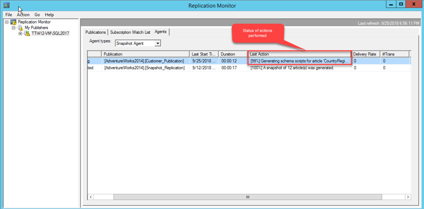Select TTI412-VM\SQL2017 tree item label
This screenshot has width=424, height=209.
point(50,33)
